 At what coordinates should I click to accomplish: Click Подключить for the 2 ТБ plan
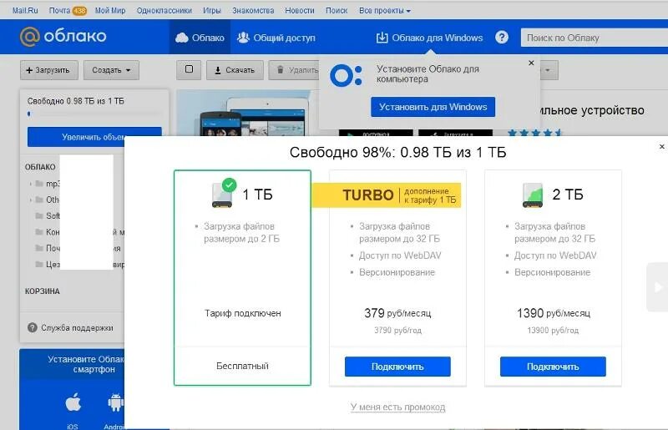[553, 367]
